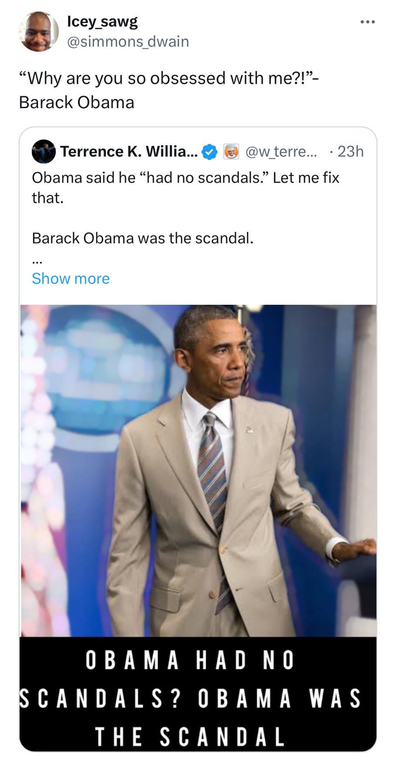Viewport: 400px width, 770px height.
Task: Click the affiliate badge beside the checkmark
Action: (231, 151)
